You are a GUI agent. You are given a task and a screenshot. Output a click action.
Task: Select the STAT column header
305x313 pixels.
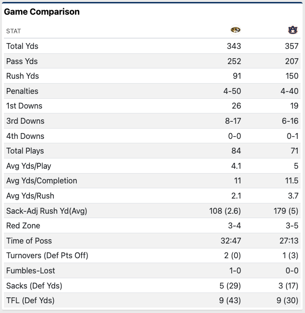14,31
